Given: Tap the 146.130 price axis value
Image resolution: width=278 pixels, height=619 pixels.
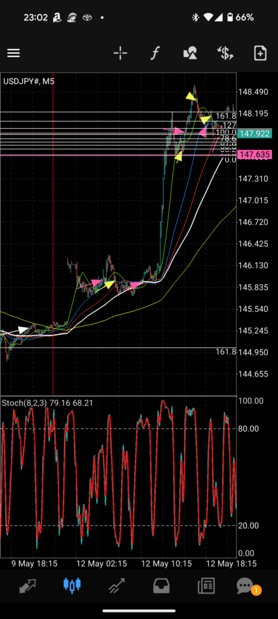Looking at the screenshot, I should [x=253, y=265].
